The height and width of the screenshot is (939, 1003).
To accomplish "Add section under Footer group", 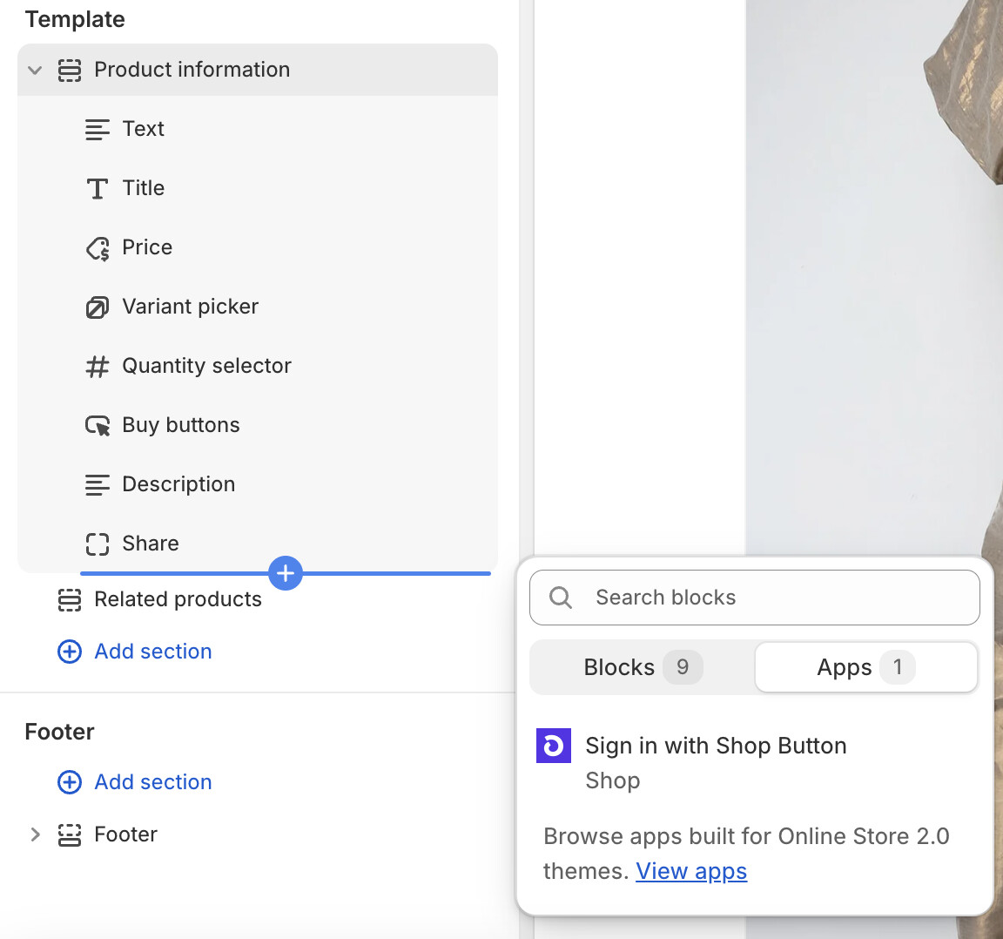I will coord(153,782).
